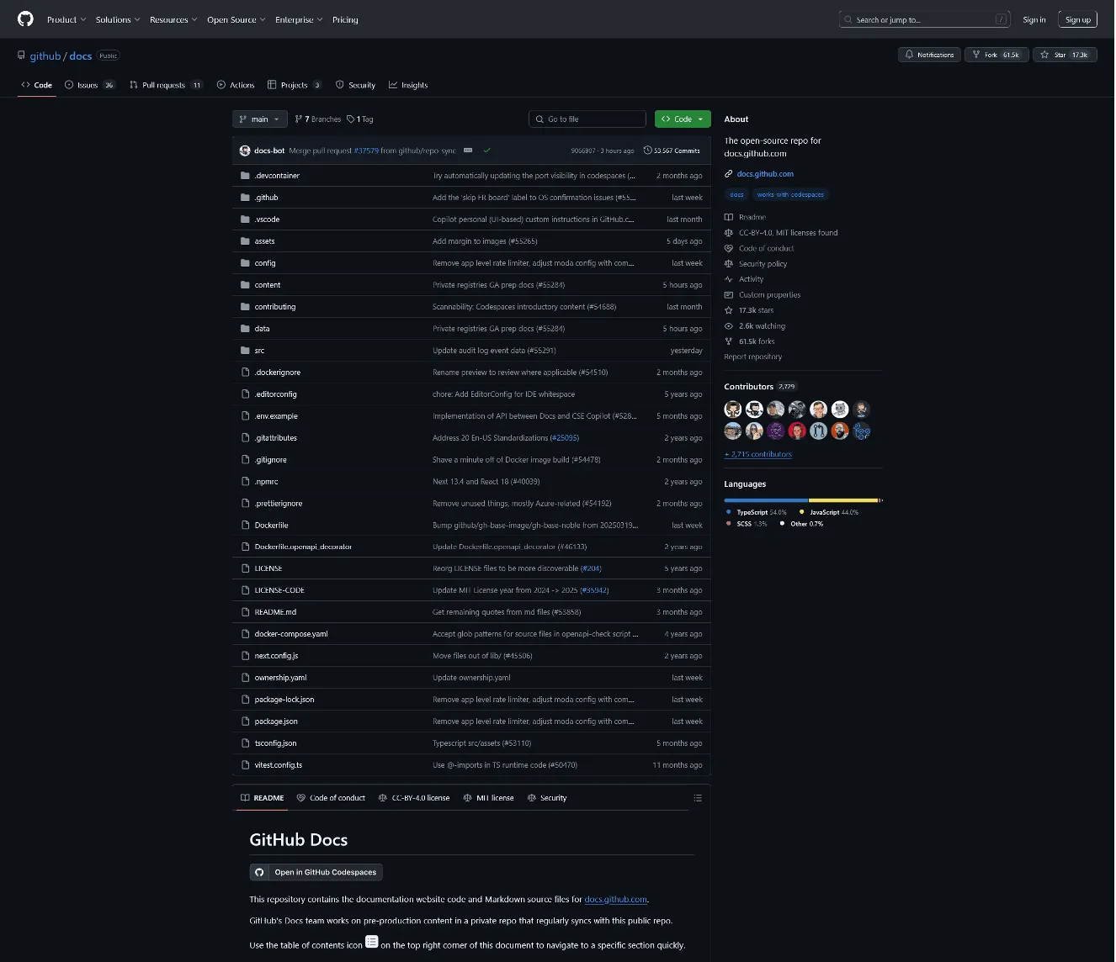Open the 7 Branches list
The image size is (1116, 962).
[x=318, y=119]
